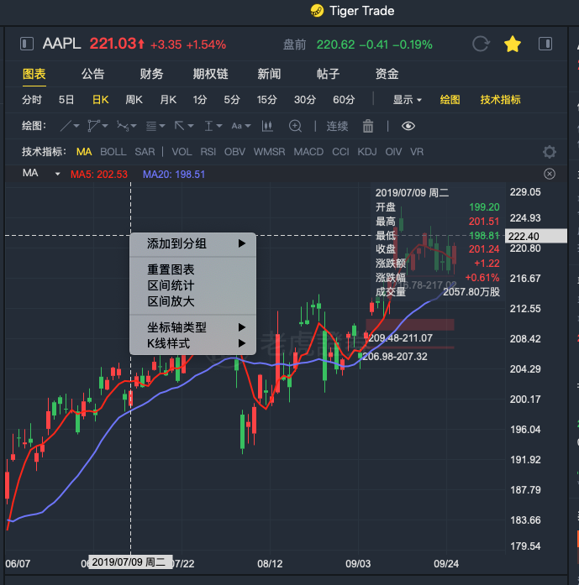The width and height of the screenshot is (579, 585).
Task: Select the polygon shape drawing tool
Action: [x=93, y=126]
